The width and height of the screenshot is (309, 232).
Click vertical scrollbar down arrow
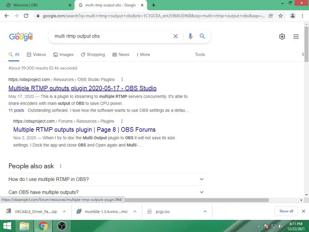tap(306, 195)
